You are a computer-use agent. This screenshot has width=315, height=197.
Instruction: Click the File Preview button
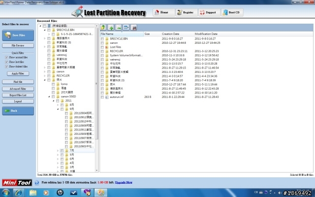pos(18,46)
